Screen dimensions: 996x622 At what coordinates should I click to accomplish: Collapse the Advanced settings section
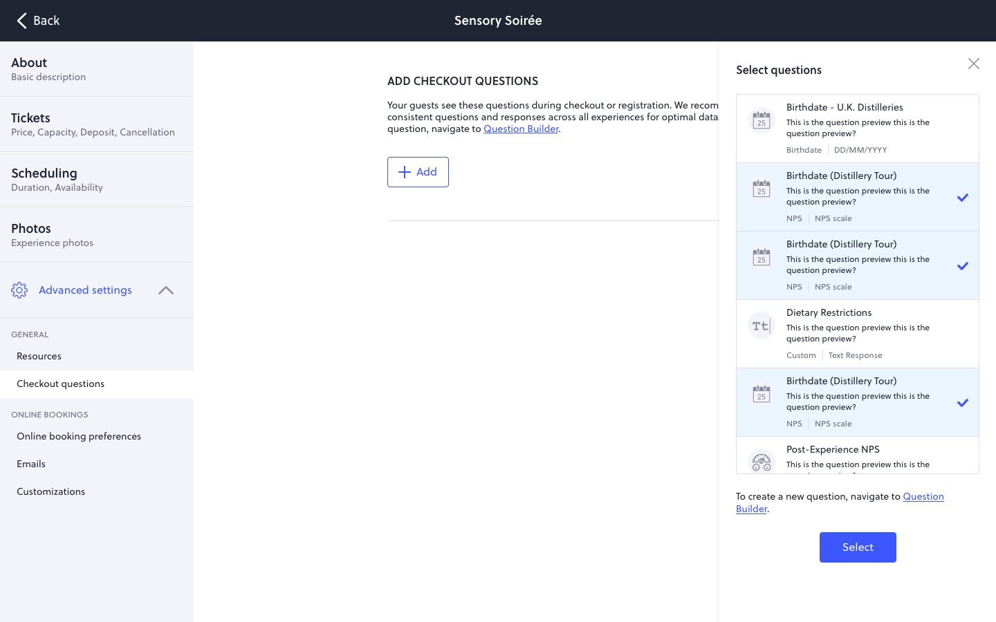click(165, 290)
